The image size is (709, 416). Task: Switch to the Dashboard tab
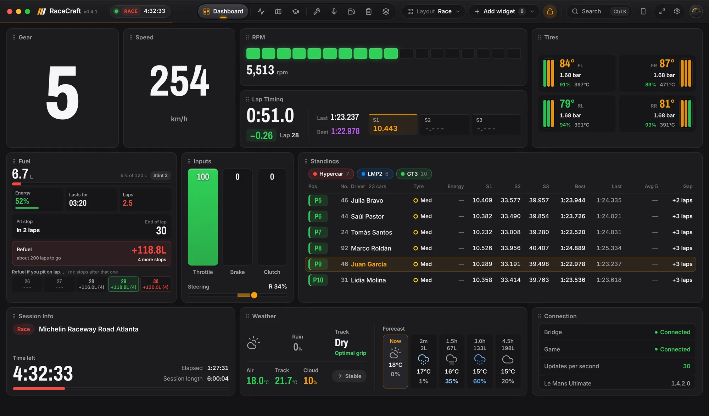[x=223, y=11]
